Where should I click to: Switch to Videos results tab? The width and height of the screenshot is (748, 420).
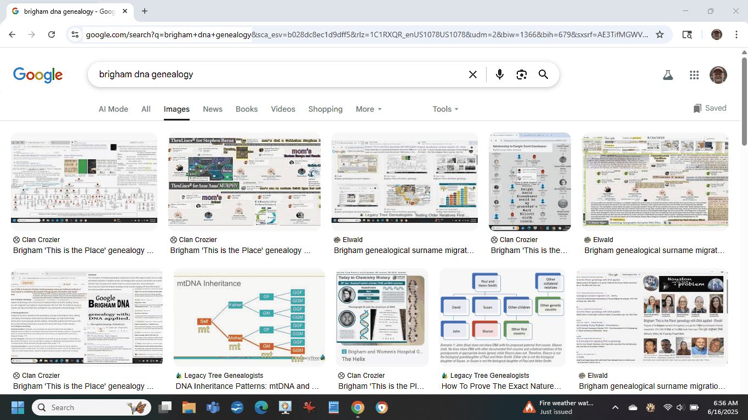pyautogui.click(x=283, y=109)
